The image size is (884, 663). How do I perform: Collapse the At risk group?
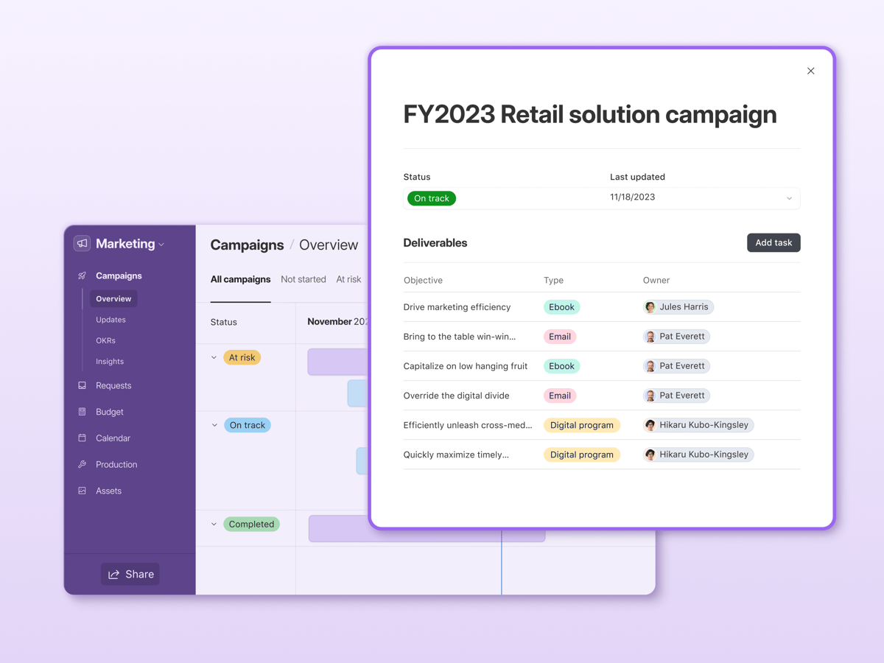tap(214, 357)
